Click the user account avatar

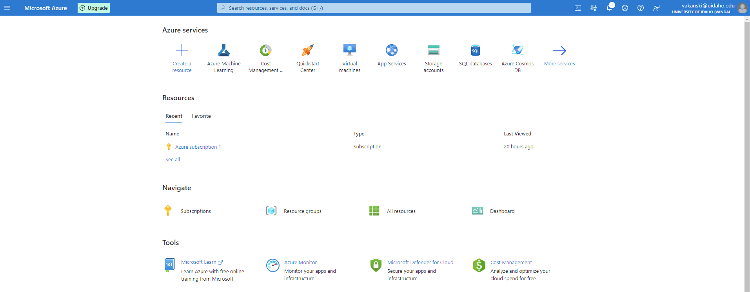pos(742,8)
